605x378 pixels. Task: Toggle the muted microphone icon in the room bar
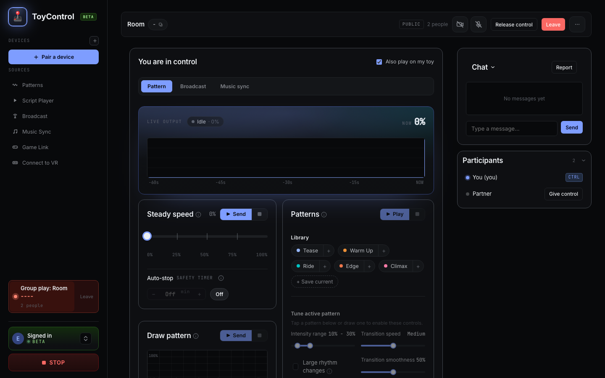point(479,24)
